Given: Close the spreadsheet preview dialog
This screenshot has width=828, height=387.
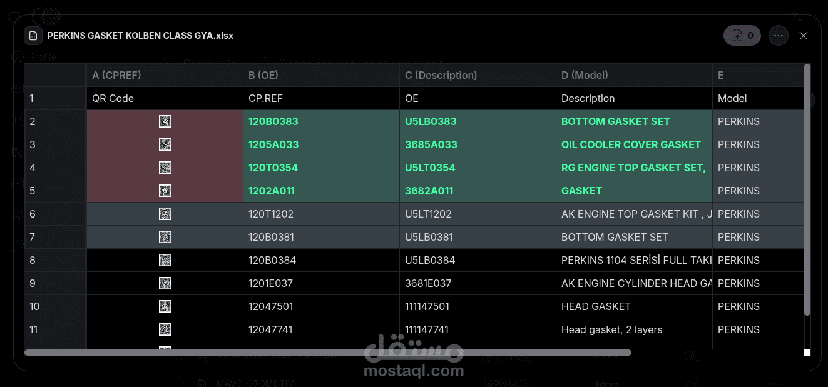Looking at the screenshot, I should tap(804, 36).
